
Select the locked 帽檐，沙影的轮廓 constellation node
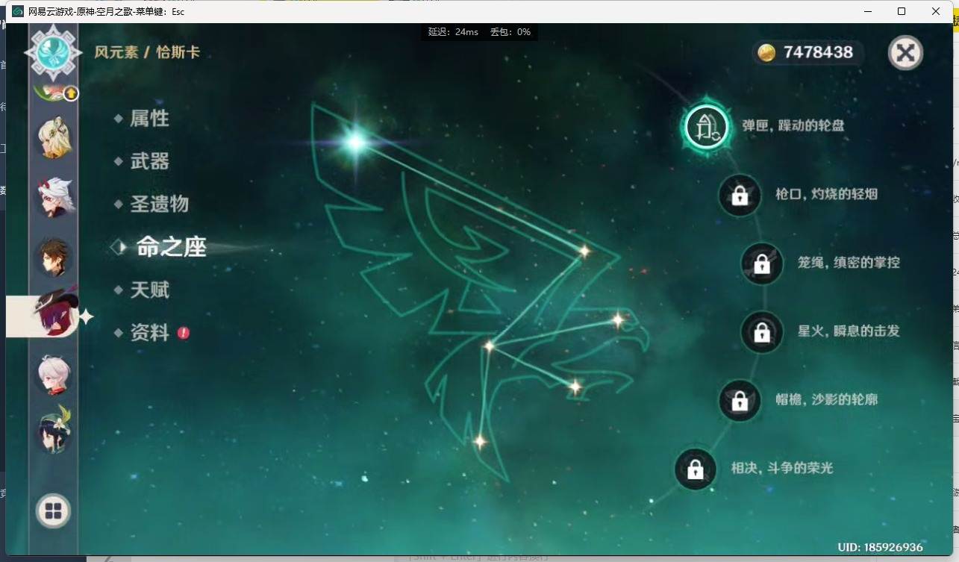point(740,401)
